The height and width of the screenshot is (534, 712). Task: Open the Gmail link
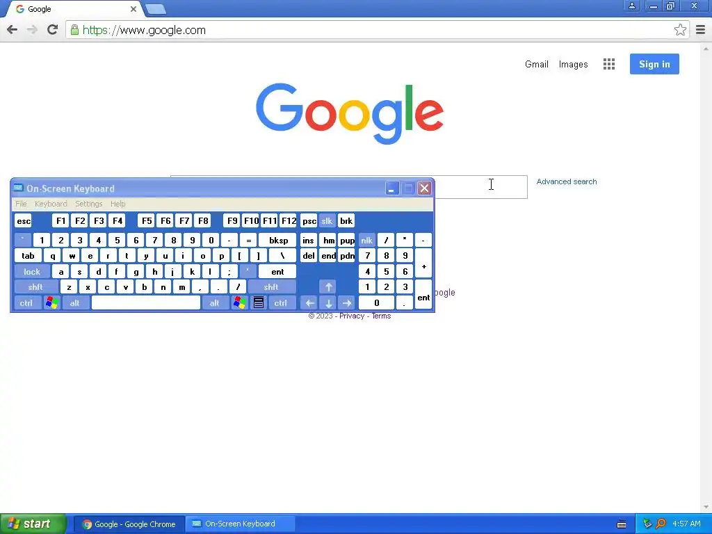tap(537, 64)
